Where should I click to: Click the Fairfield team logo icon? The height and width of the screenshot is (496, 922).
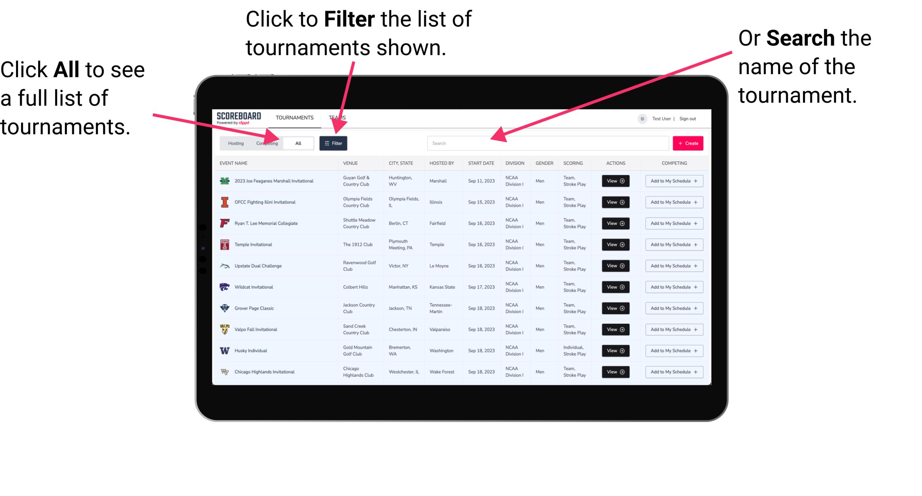[x=225, y=224]
